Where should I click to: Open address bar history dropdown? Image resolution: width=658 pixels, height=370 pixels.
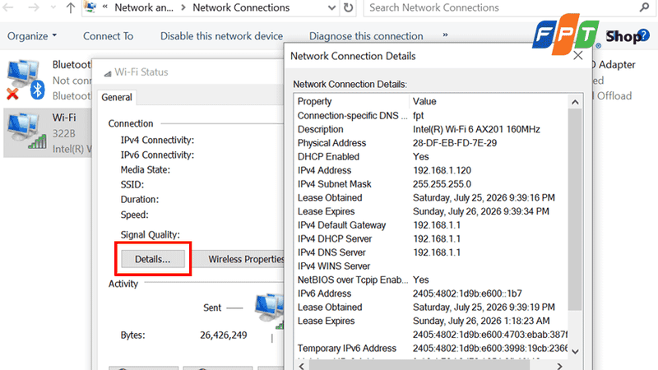(x=331, y=7)
